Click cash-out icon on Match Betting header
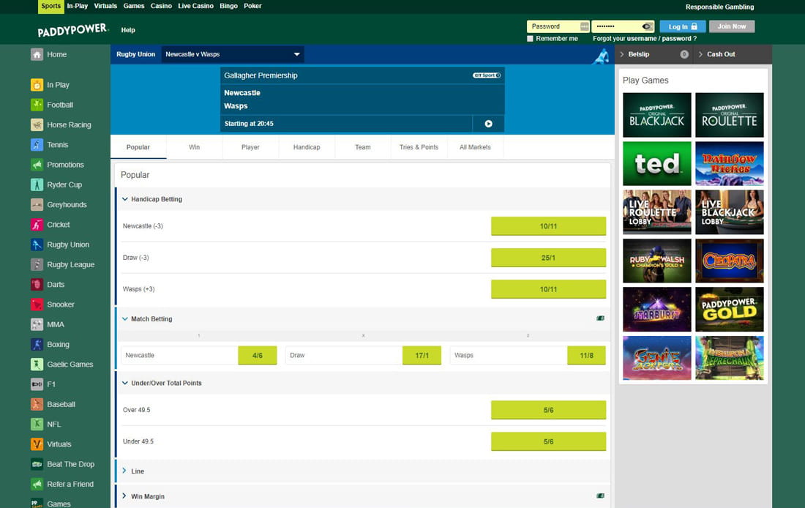 pos(600,318)
